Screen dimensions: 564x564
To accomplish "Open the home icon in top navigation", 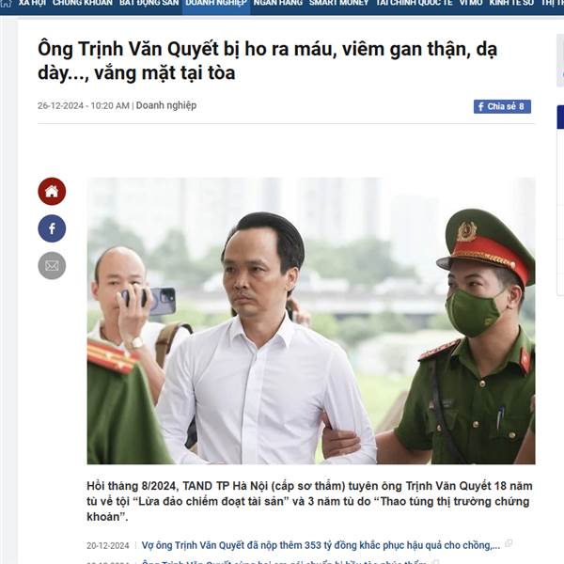I will [7, 3].
